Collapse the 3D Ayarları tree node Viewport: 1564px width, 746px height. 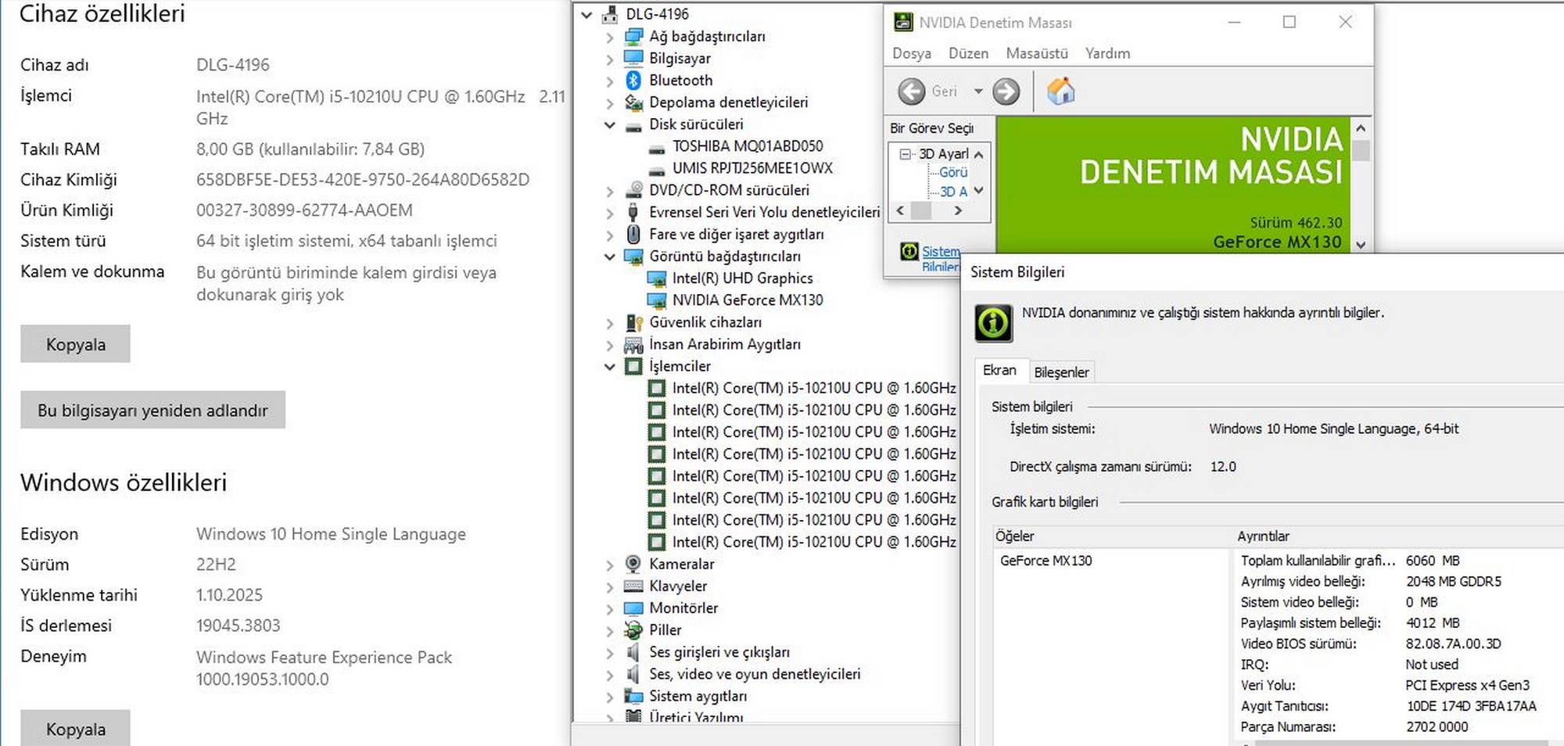[906, 154]
